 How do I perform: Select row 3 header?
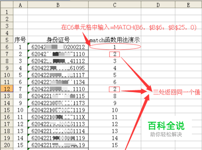pos(7,26)
